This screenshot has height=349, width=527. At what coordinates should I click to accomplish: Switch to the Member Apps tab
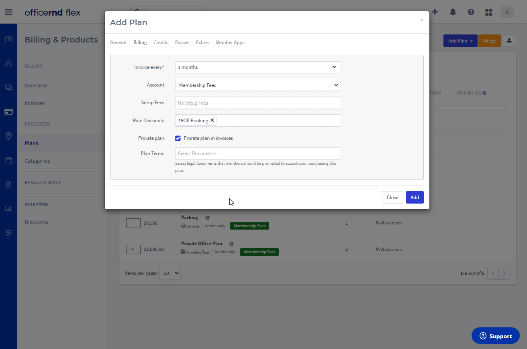tap(230, 42)
